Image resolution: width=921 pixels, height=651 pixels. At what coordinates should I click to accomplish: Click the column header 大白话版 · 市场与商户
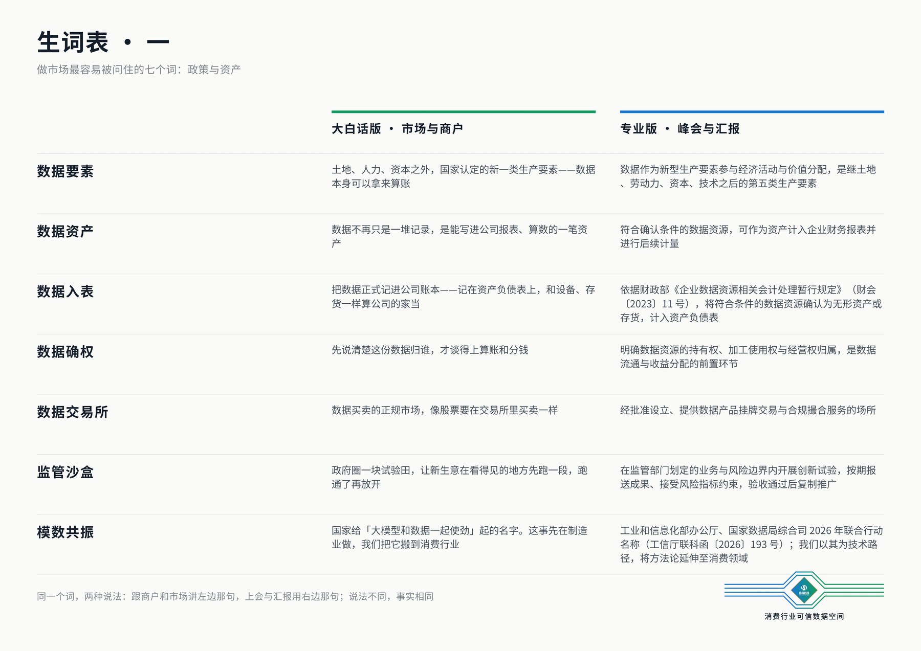(x=397, y=129)
